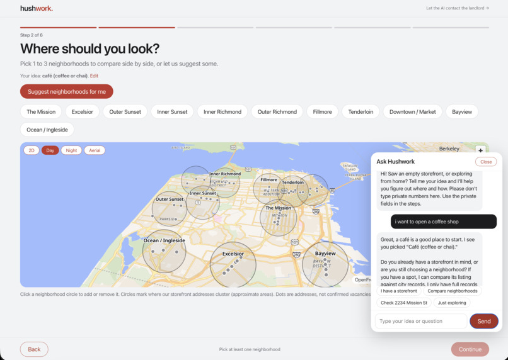Screen dimensions: 508x360
Task: Open Let the AI contact the landlord link
Action: 458,8
